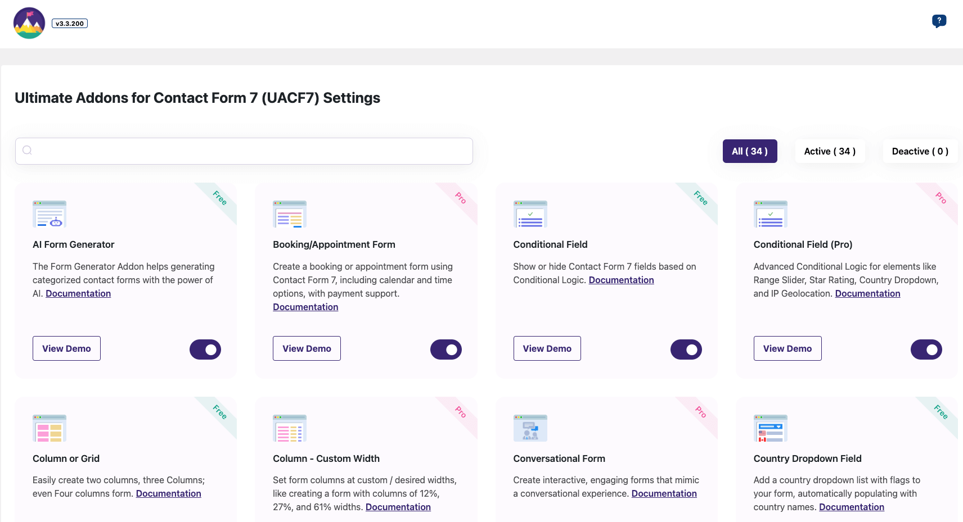Select the Conversational Form chat icon
This screenshot has width=963, height=522.
tap(529, 428)
